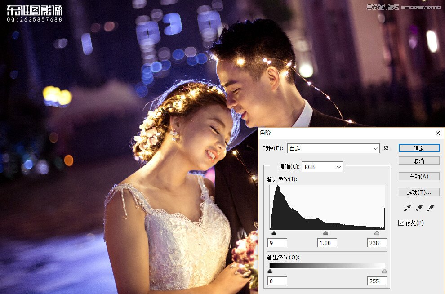Open the preset options gear menu
The width and height of the screenshot is (445, 294).
(x=387, y=148)
